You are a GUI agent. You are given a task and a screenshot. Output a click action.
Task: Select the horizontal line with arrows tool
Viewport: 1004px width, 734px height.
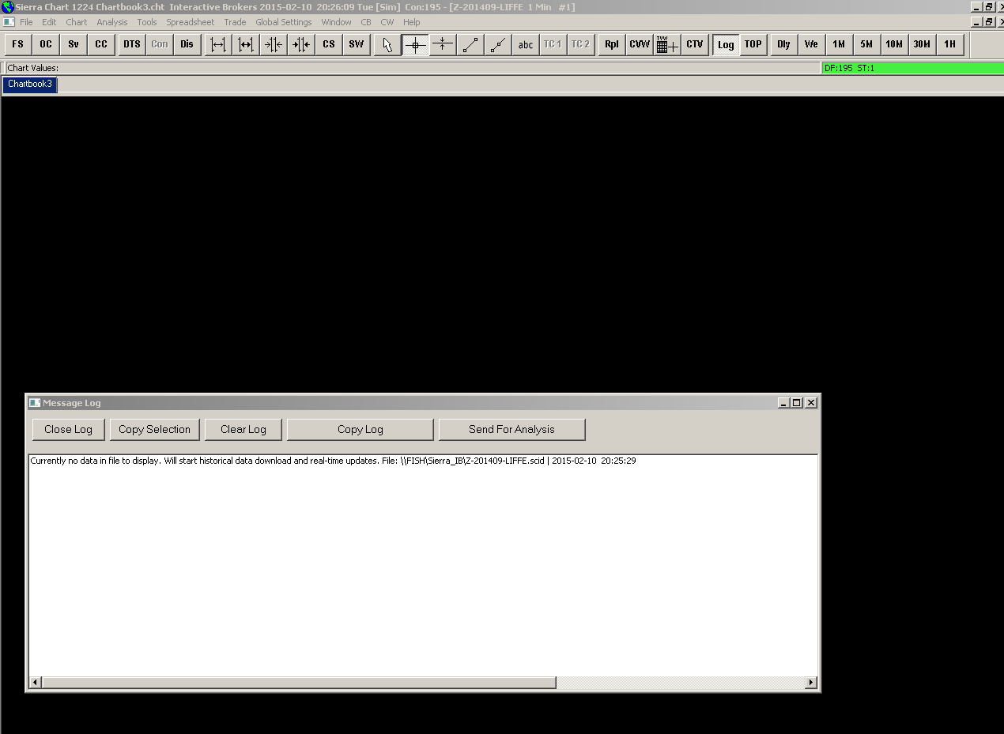443,44
